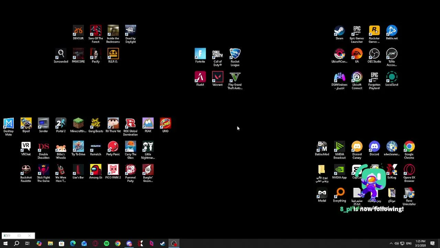440x248 pixels.
Task: Select the Steam desktop shortcut
Action: 339,33
